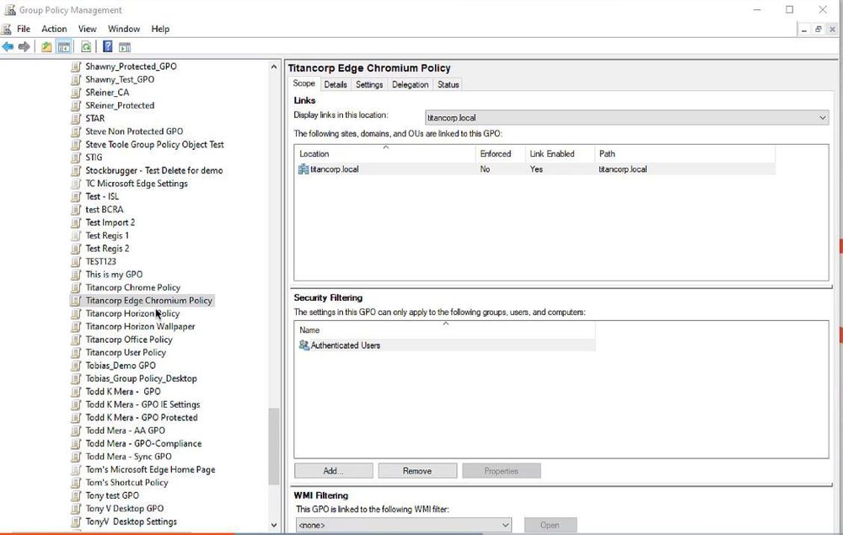Select This is my GPO
The image size is (843, 535).
[x=114, y=275]
